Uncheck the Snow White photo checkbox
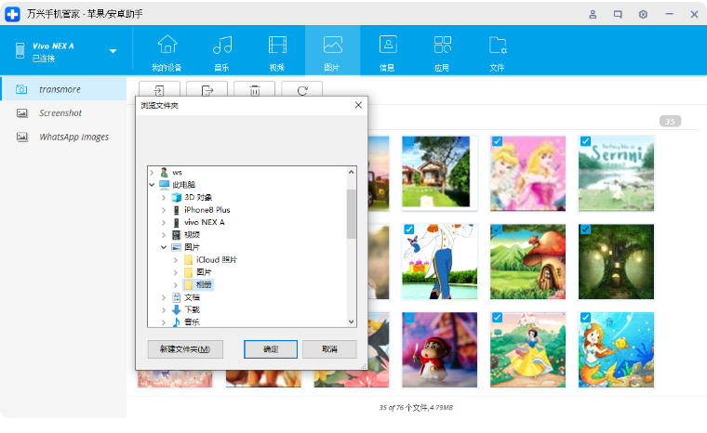The image size is (707, 433). point(497,318)
